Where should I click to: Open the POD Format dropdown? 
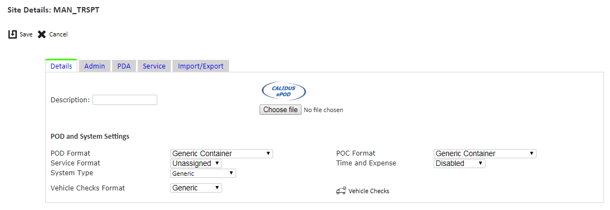pyautogui.click(x=222, y=153)
